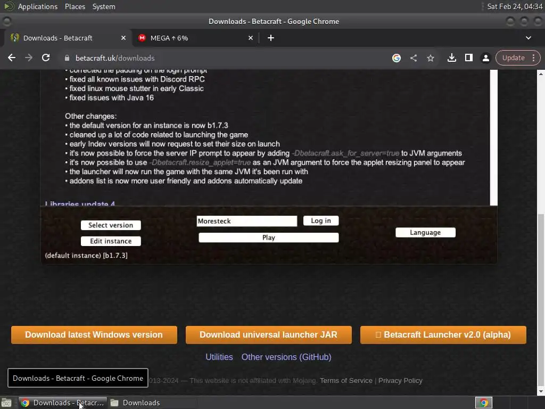The height and width of the screenshot is (409, 545).
Task: Click the address bar URL
Action: [x=115, y=58]
